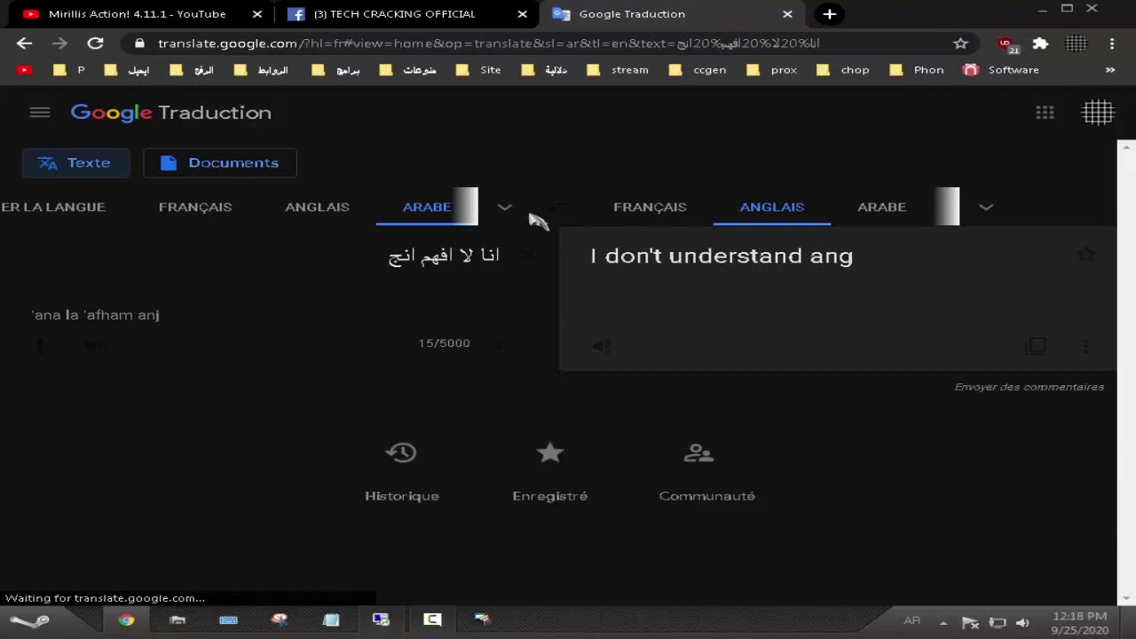Open the Software bookmark

tap(1001, 70)
